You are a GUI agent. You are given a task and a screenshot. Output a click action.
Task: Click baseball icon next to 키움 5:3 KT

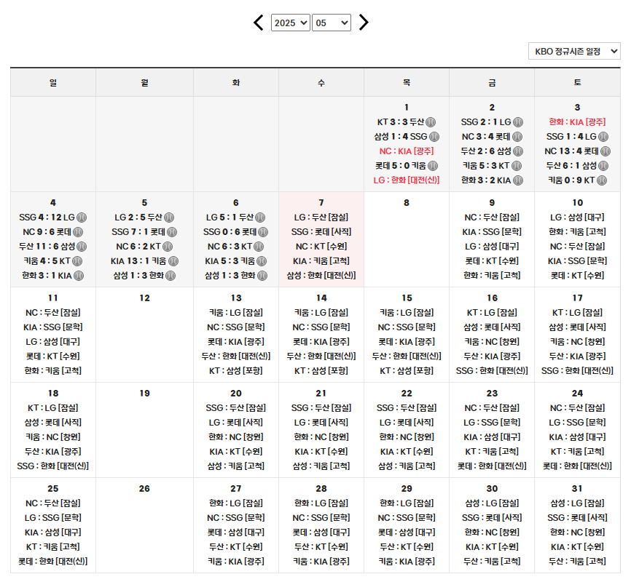click(x=517, y=166)
